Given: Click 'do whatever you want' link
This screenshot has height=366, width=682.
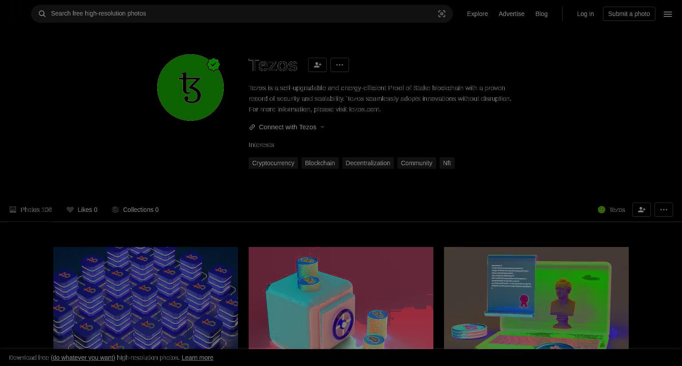Looking at the screenshot, I should pyautogui.click(x=83, y=358).
